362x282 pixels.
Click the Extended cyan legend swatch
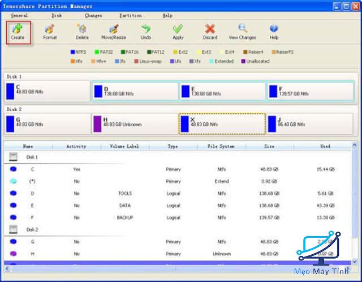211,61
